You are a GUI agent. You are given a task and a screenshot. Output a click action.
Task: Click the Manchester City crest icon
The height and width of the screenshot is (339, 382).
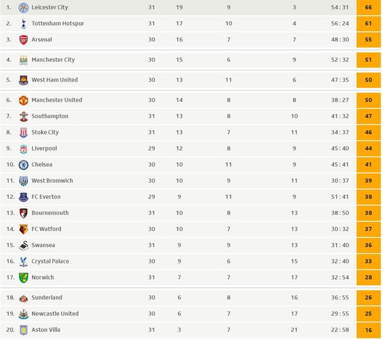[24, 60]
